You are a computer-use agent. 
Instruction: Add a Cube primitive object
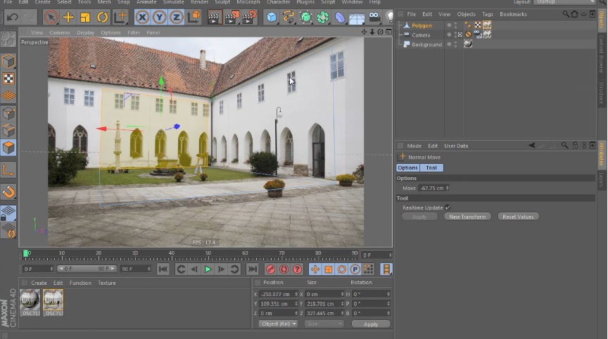point(272,17)
